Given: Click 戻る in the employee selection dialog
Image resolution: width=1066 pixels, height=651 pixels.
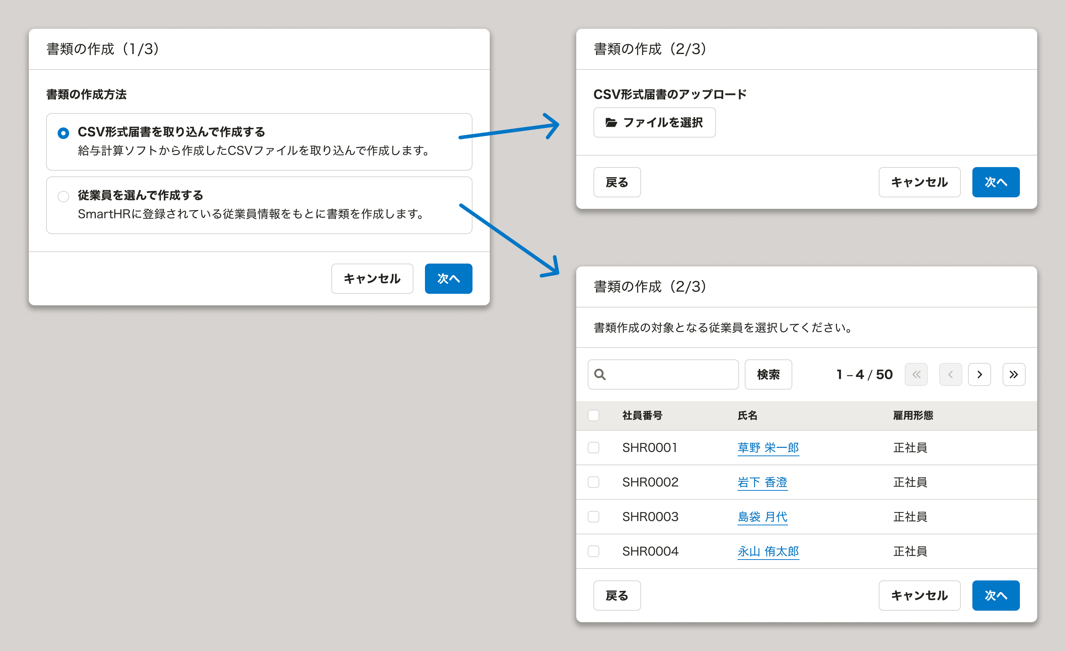Looking at the screenshot, I should point(617,595).
